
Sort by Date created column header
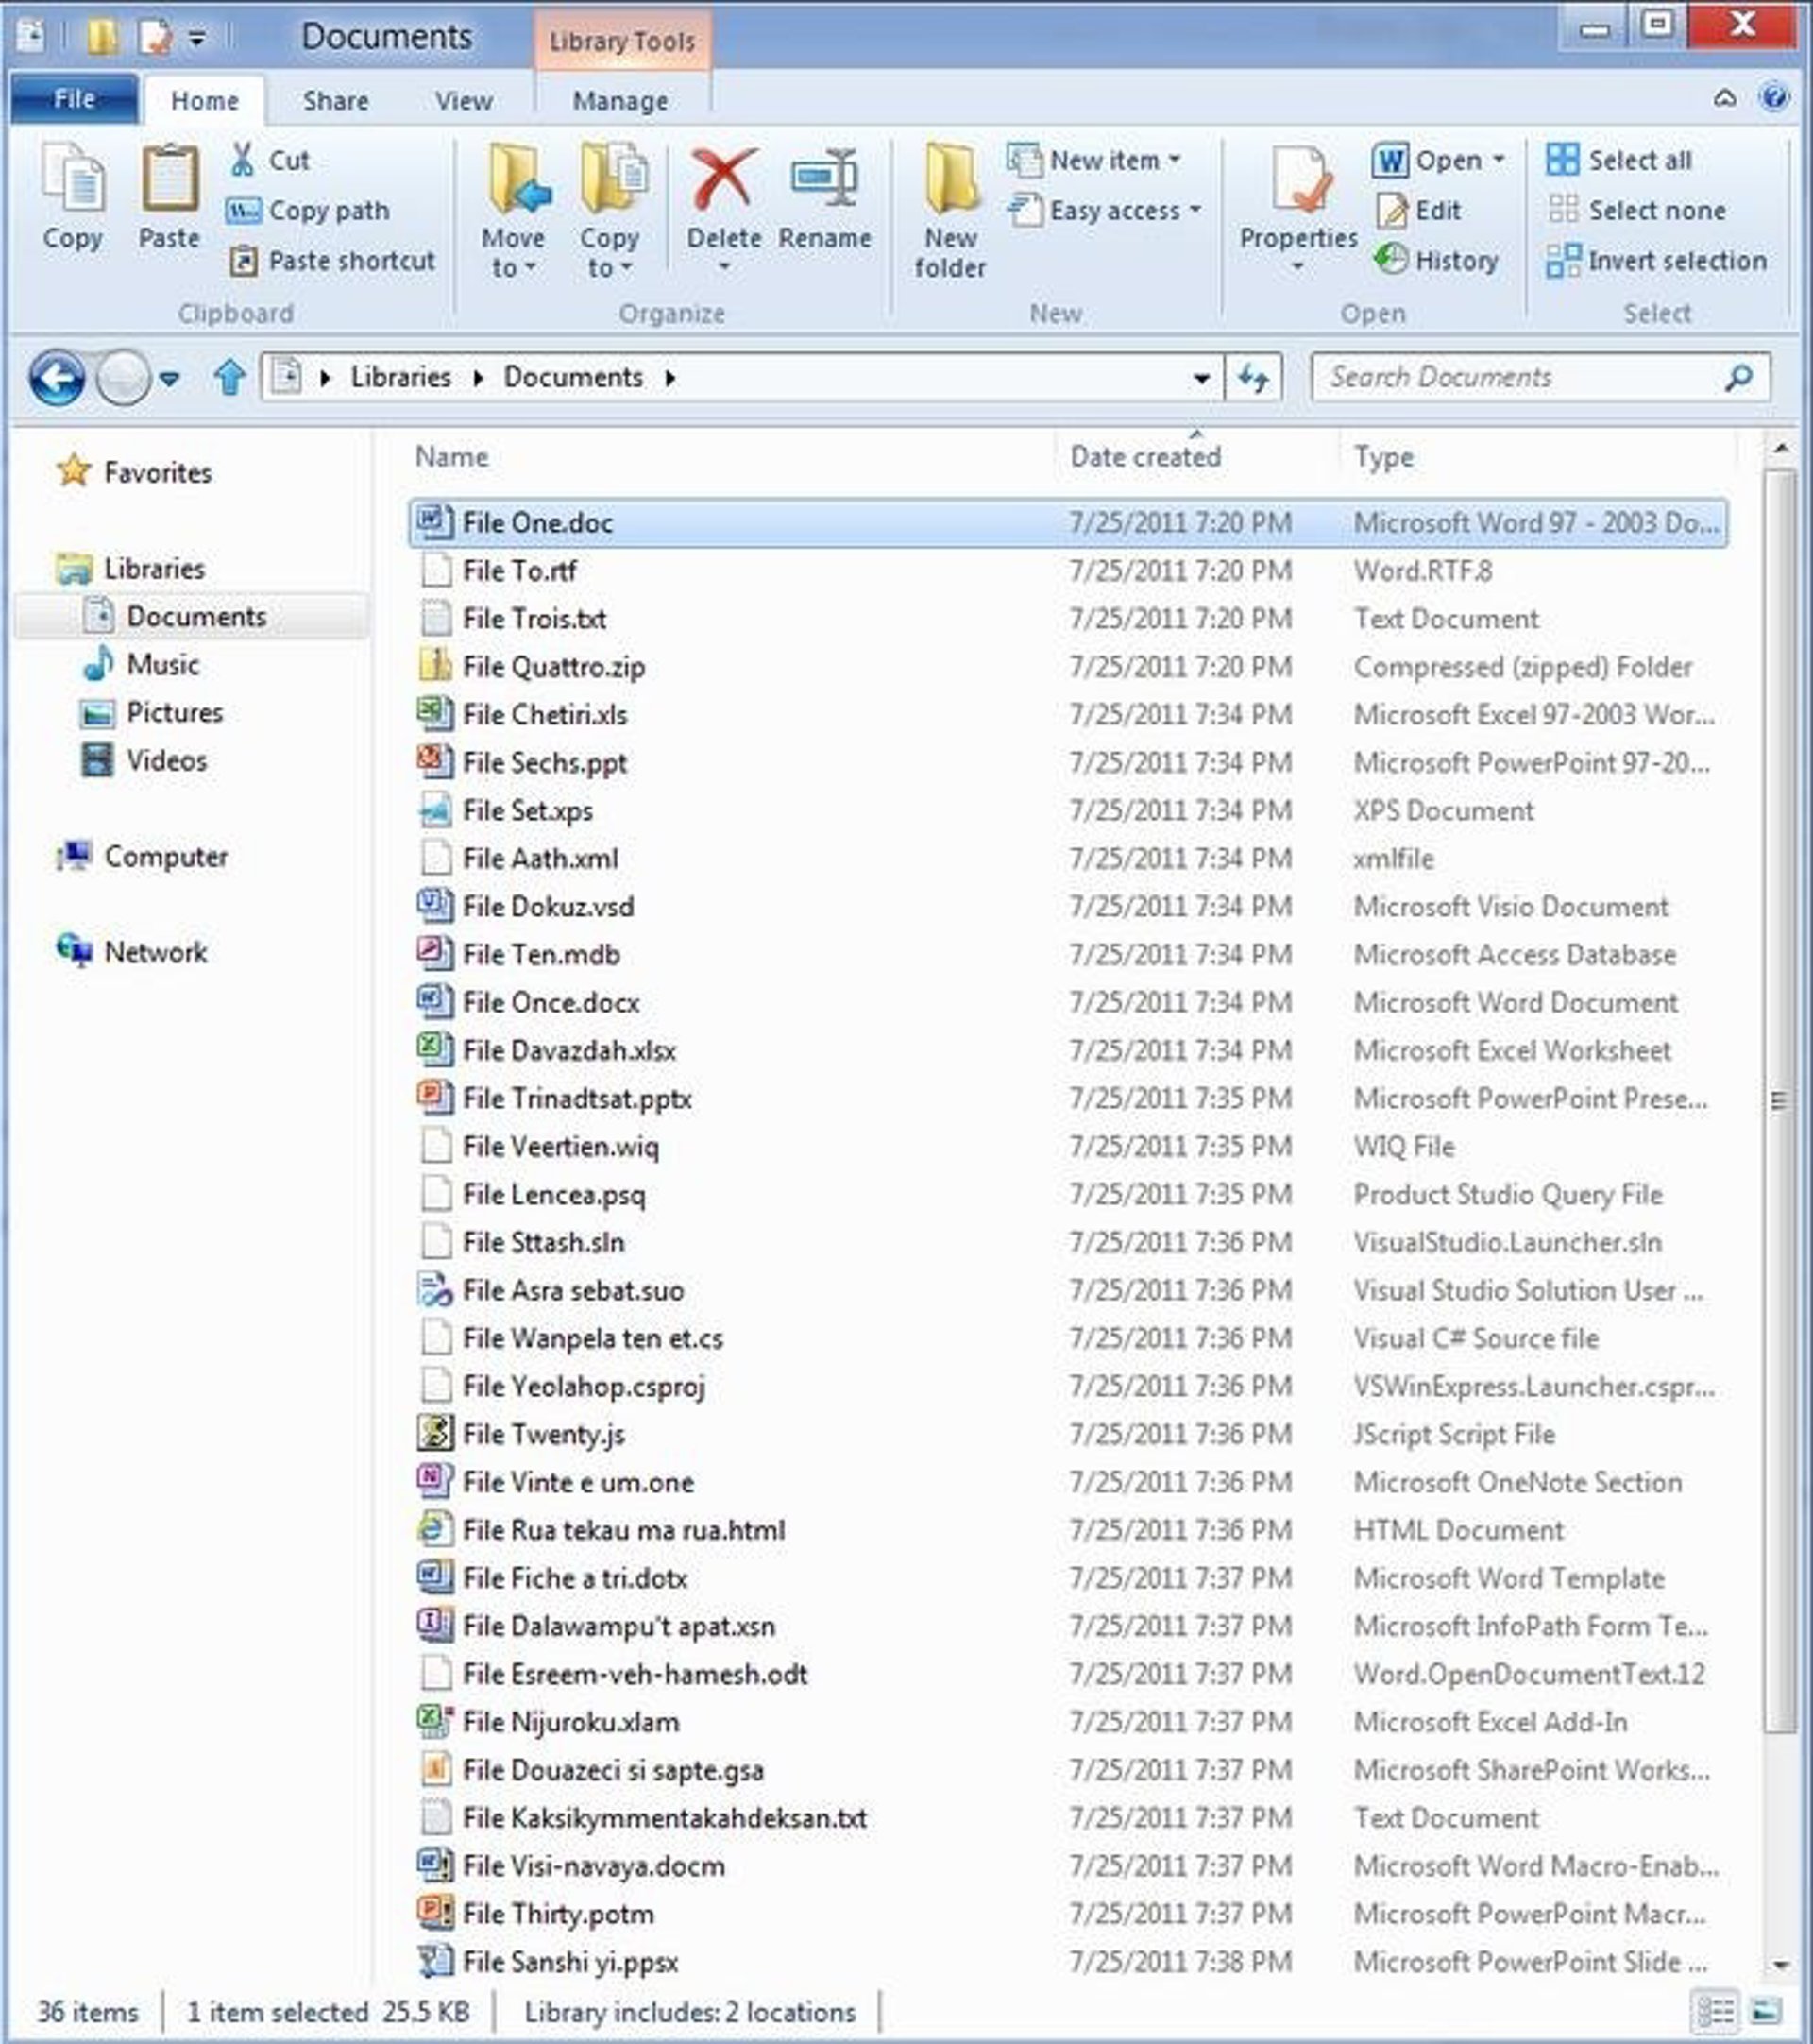(1145, 457)
